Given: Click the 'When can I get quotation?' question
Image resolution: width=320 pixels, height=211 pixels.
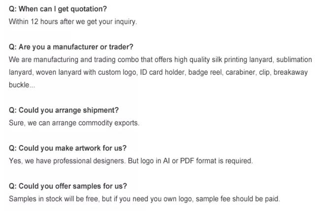Looking at the screenshot, I should coord(58,9).
